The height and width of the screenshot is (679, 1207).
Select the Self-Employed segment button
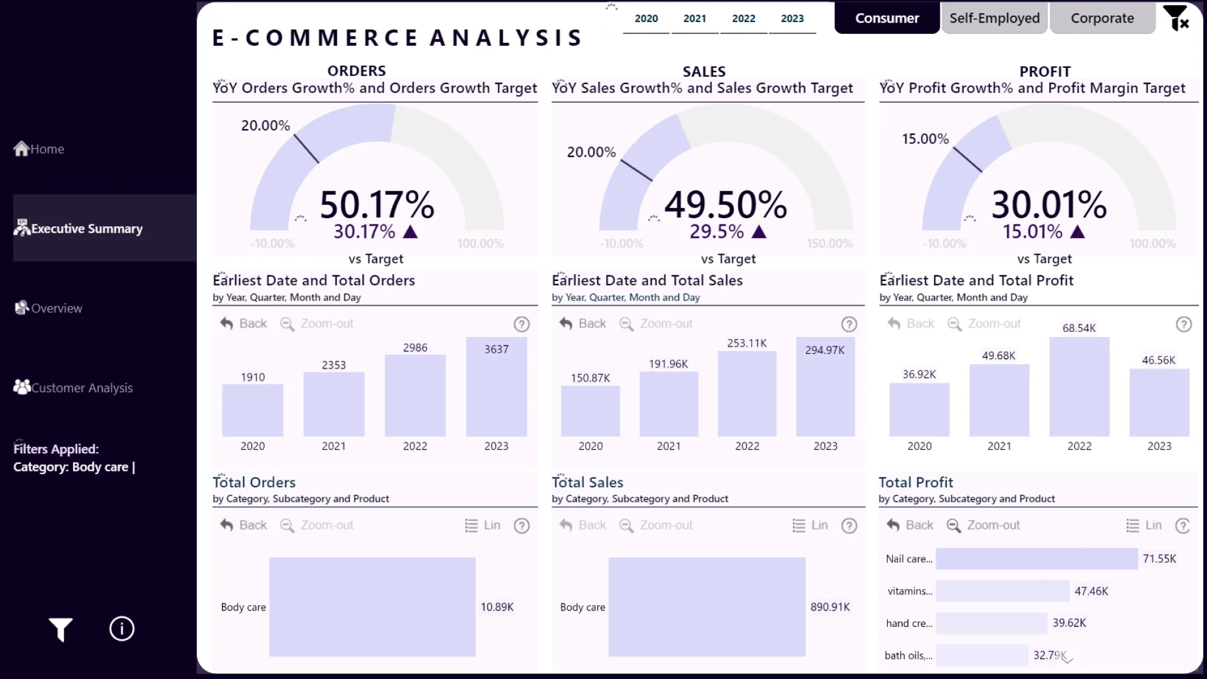995,18
